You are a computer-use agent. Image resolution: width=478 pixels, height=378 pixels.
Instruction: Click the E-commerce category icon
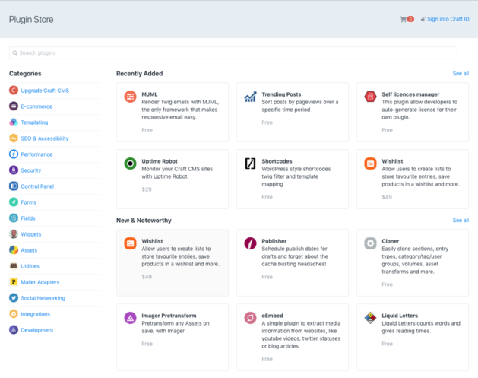click(x=14, y=106)
